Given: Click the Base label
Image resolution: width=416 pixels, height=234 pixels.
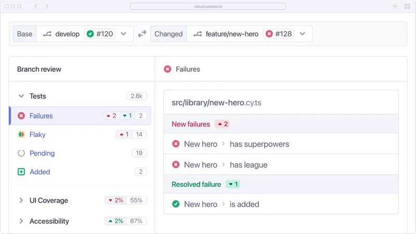Looking at the screenshot, I should 24,34.
